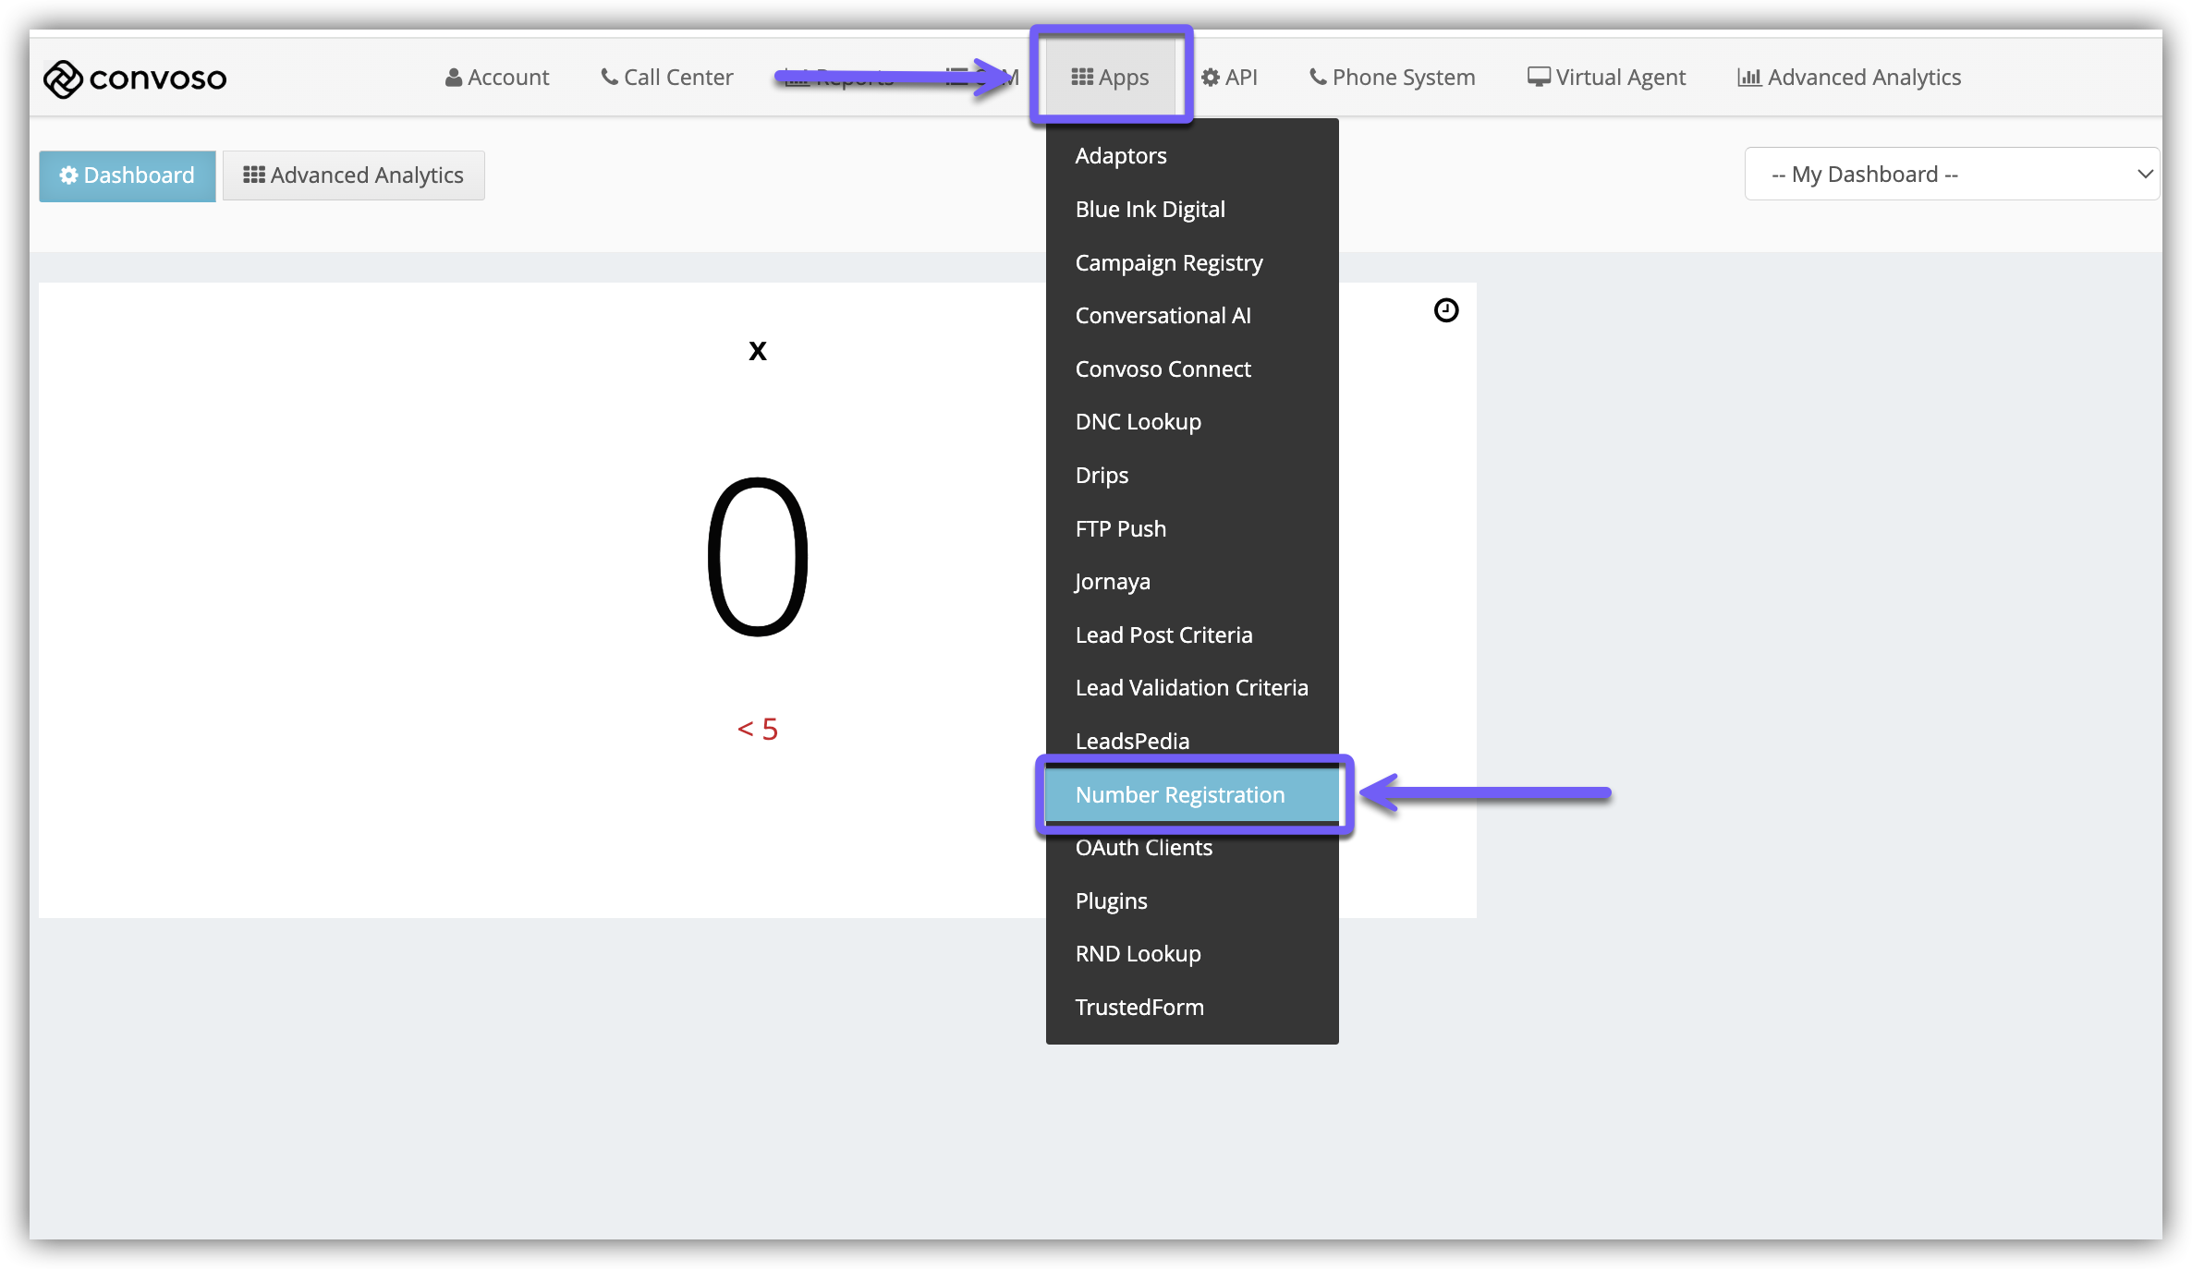This screenshot has height=1269, width=2192.
Task: Open the Account menu
Action: tap(497, 78)
